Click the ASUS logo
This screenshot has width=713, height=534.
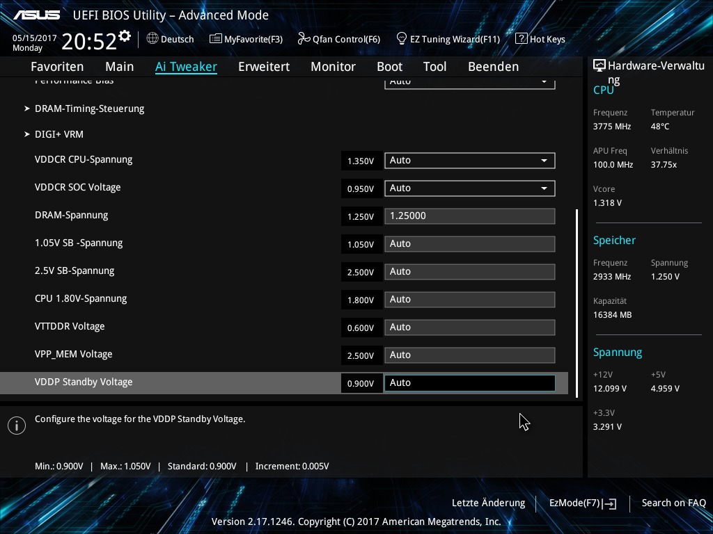point(36,15)
